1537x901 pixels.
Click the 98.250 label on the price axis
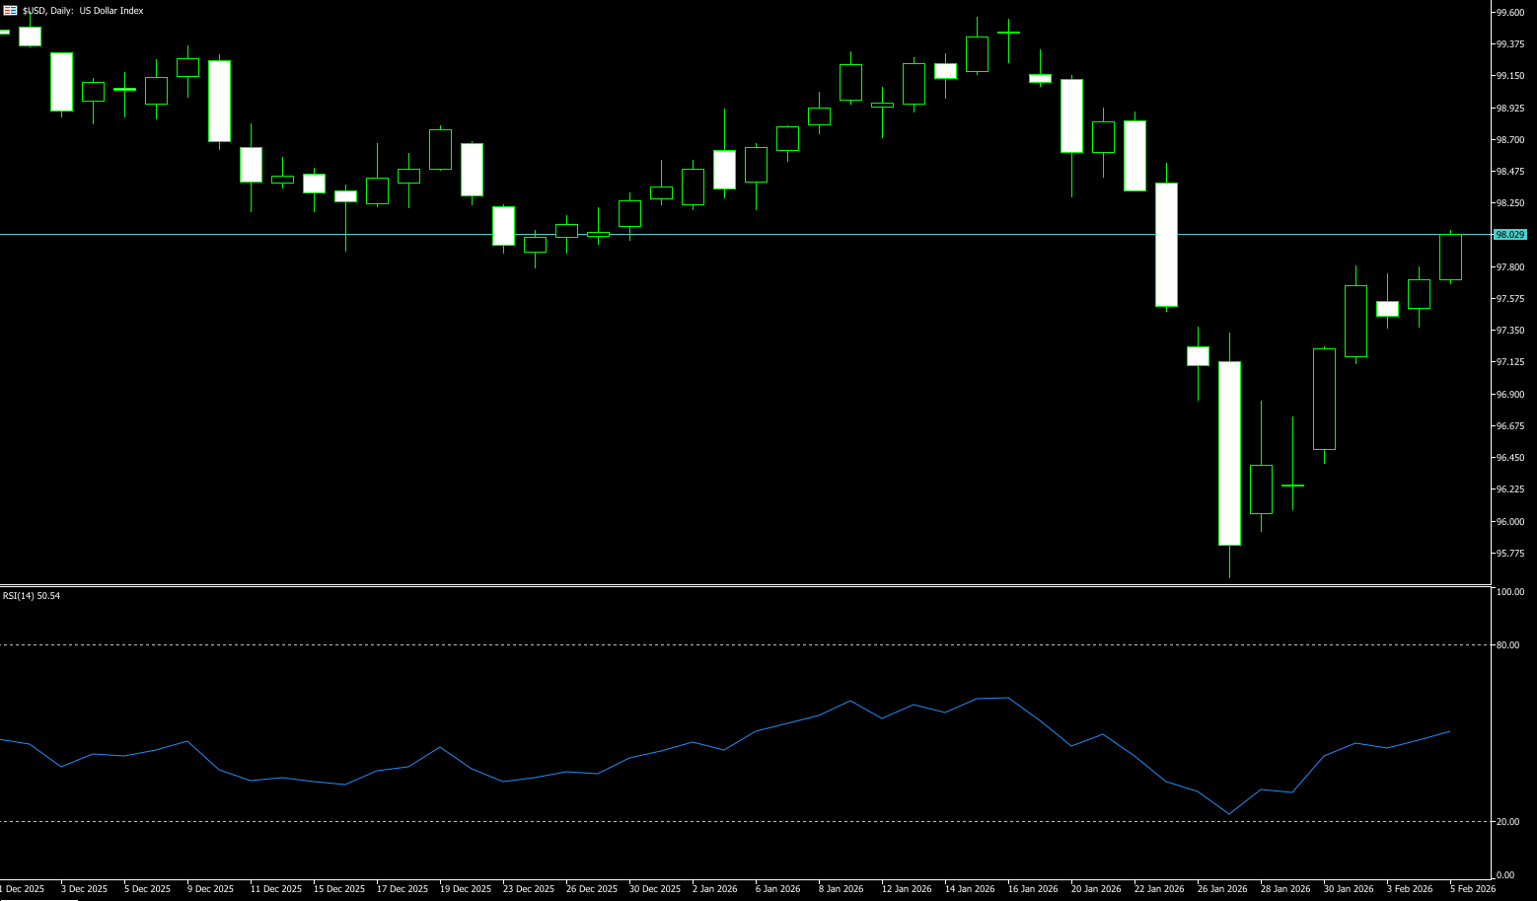[1508, 203]
